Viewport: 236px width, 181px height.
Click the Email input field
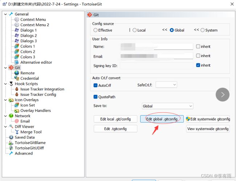click(157, 56)
